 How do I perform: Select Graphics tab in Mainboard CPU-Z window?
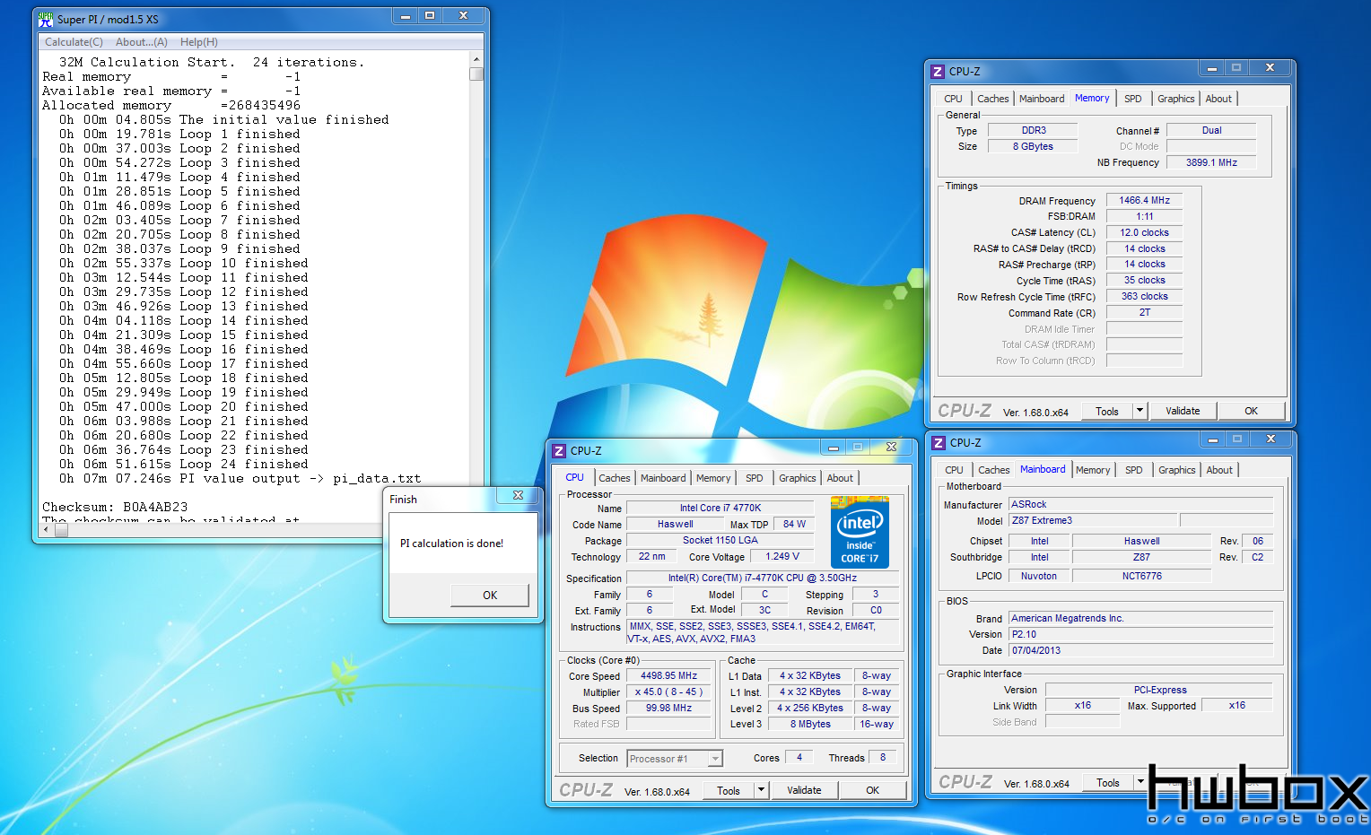coord(1176,470)
